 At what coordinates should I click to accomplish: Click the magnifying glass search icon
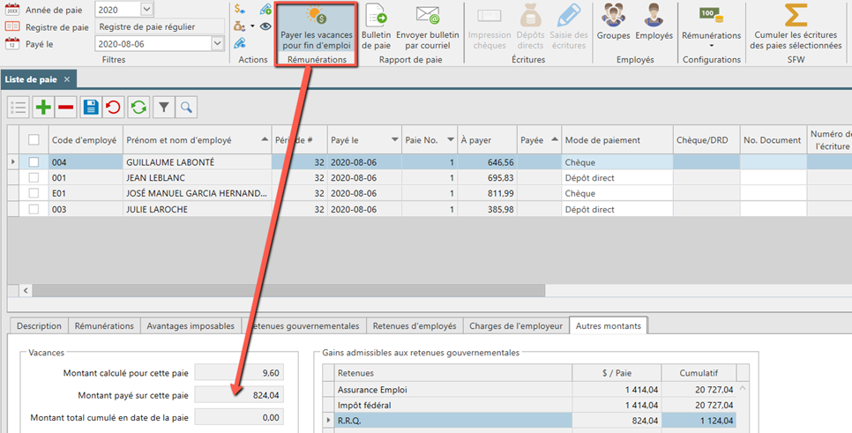(x=186, y=107)
